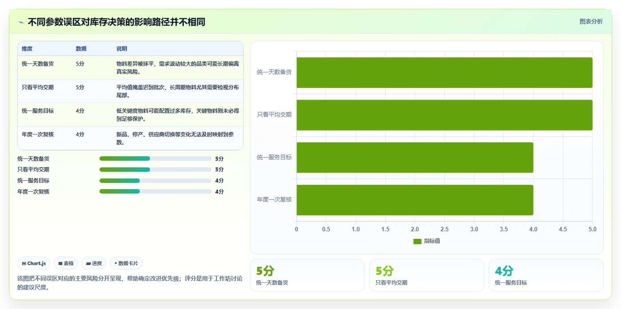Click x-axis tick 2.5
This screenshot has height=309, width=621.
tap(444, 230)
